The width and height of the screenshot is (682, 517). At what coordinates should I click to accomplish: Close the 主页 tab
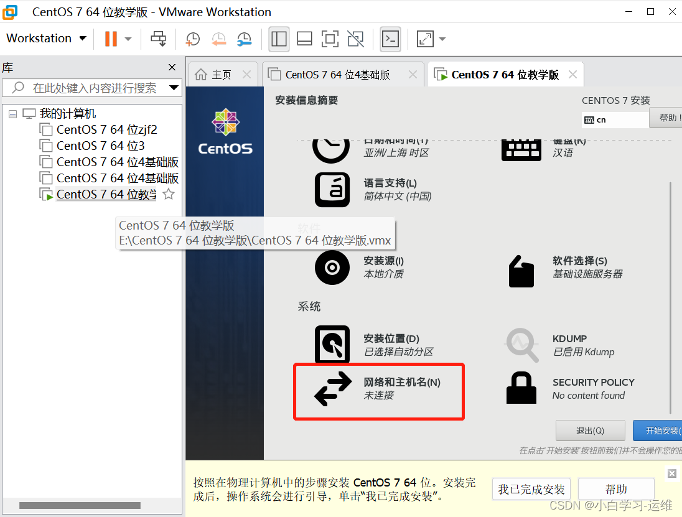point(246,75)
